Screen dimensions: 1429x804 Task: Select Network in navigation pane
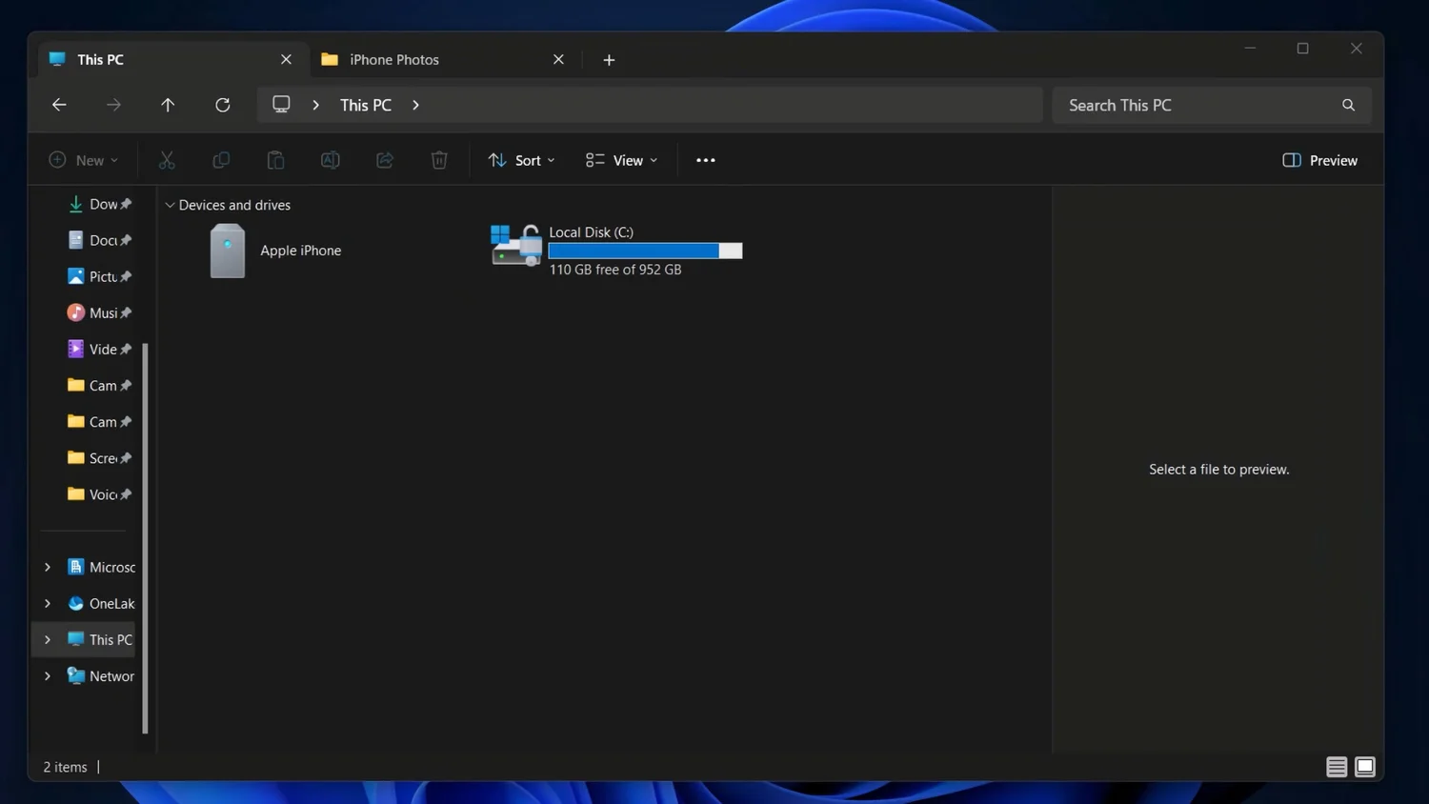pyautogui.click(x=100, y=675)
